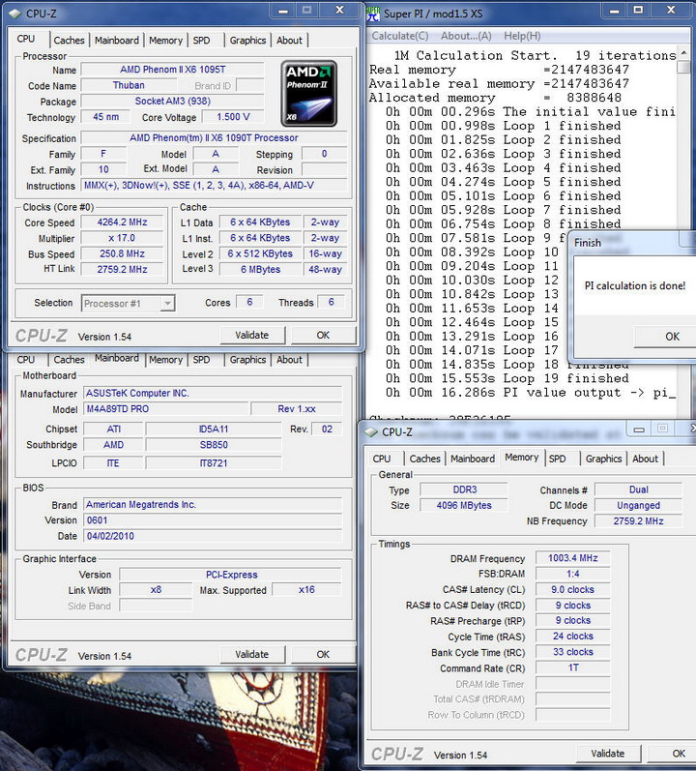Click the Bus Speed value 250.8 MHz

[123, 253]
